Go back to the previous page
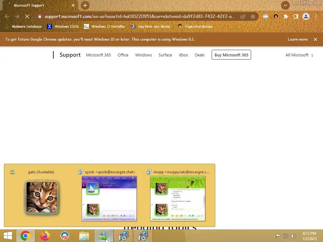 [x=7, y=16]
